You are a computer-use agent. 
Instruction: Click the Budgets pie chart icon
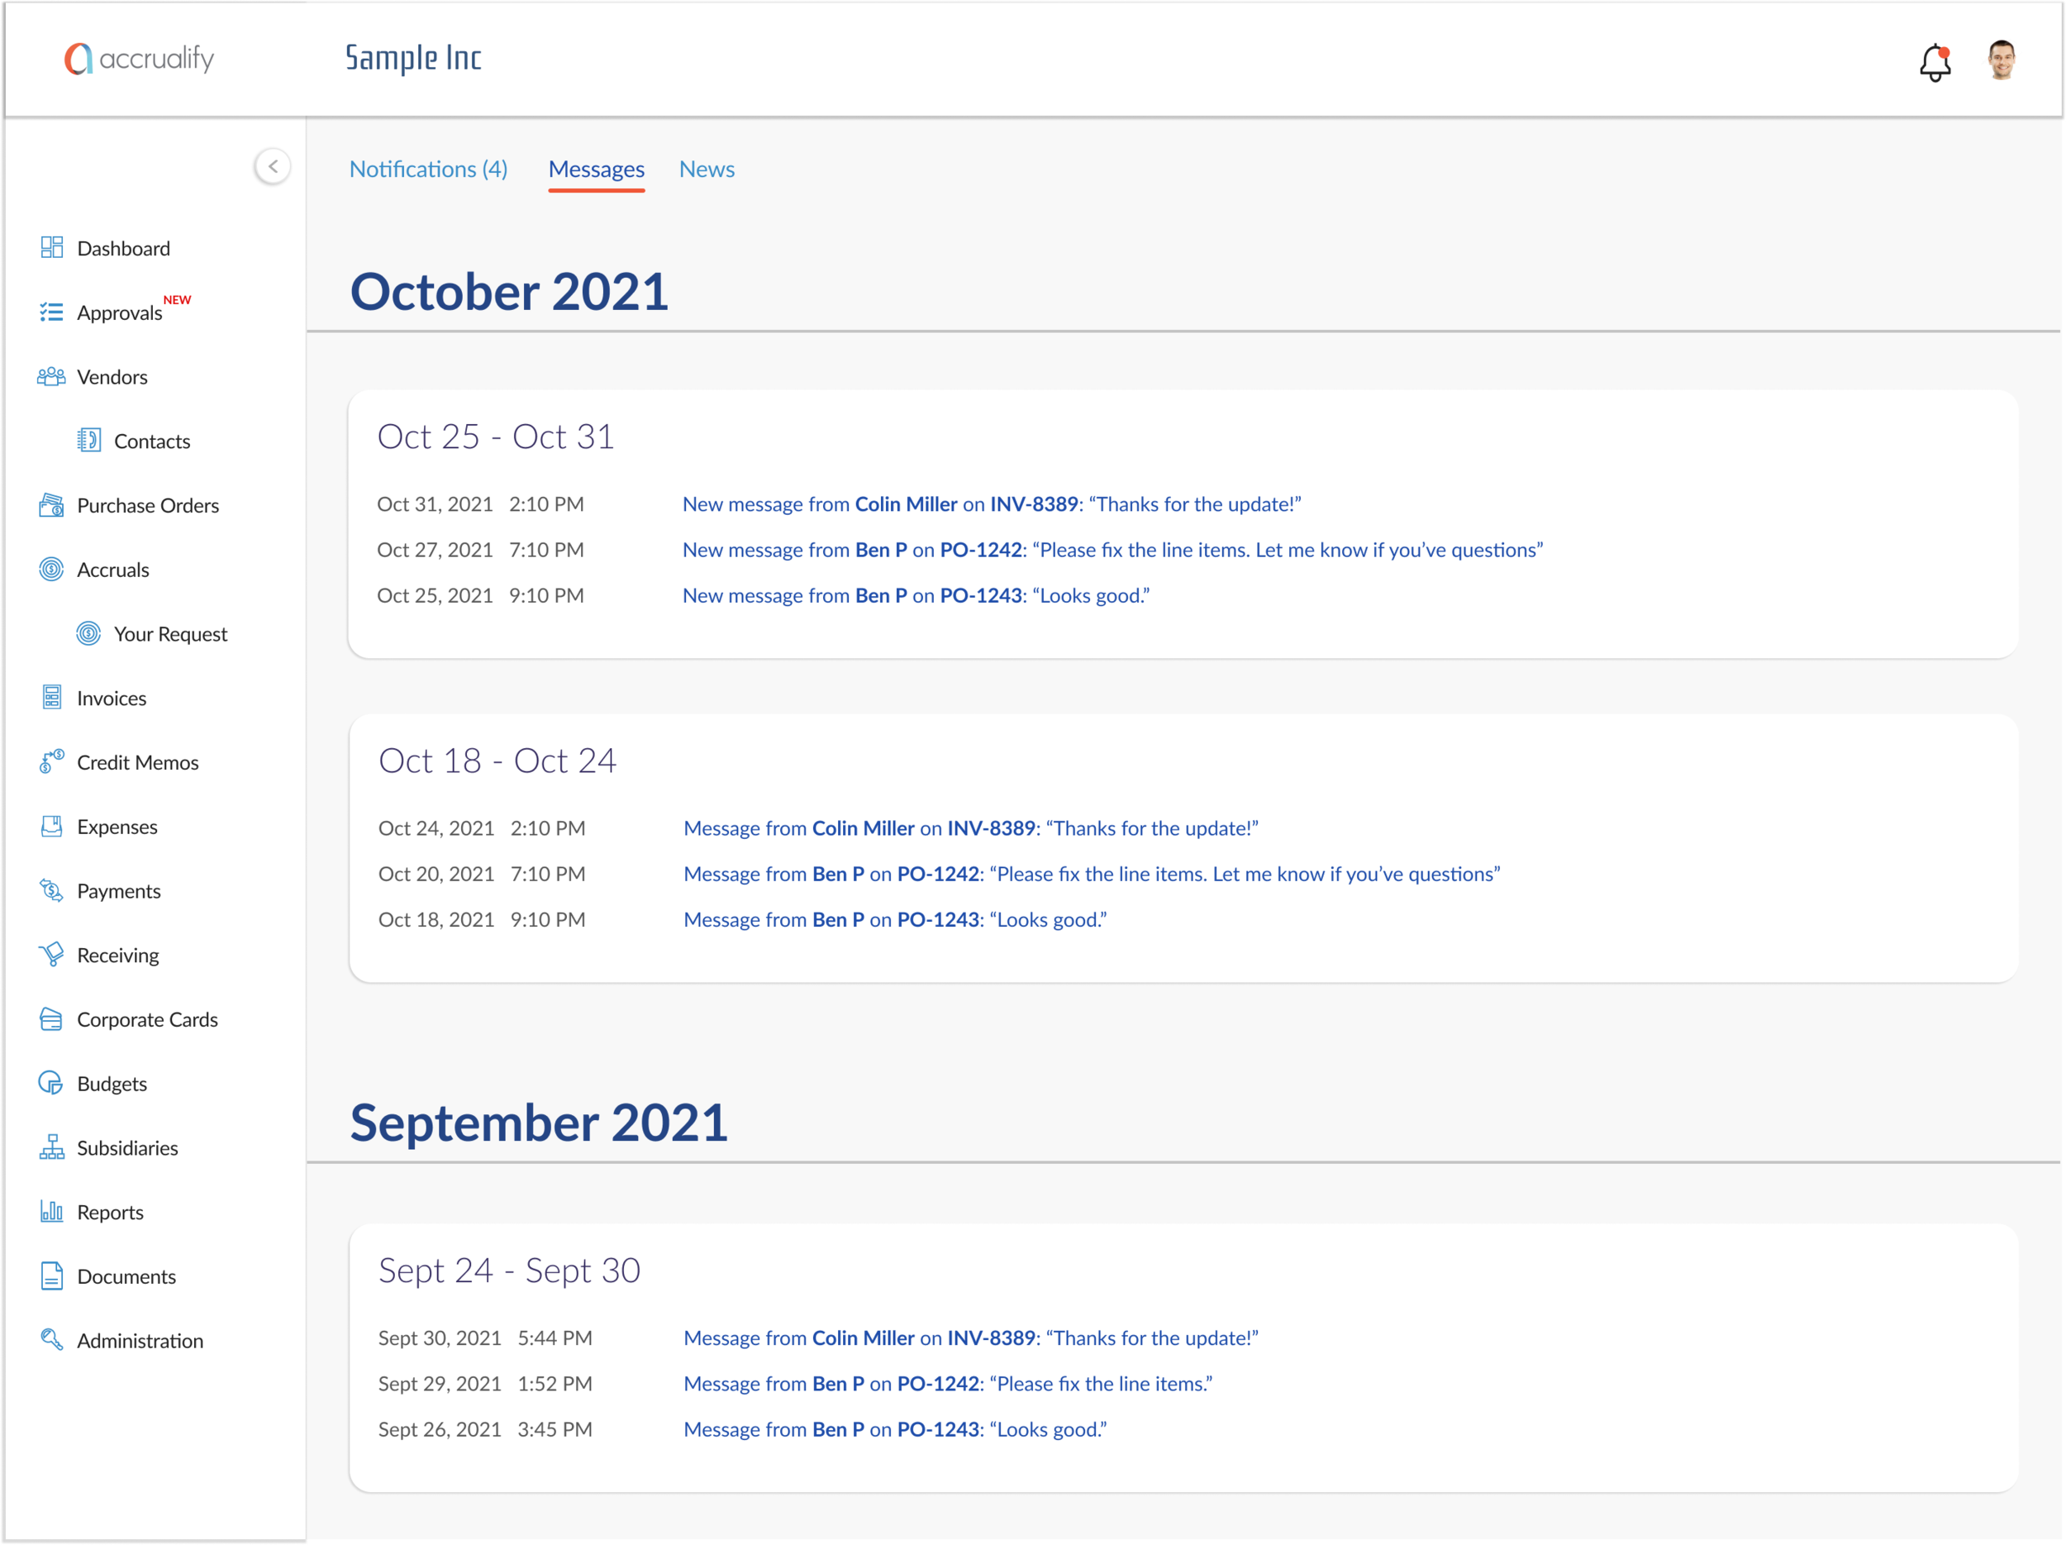[51, 1084]
